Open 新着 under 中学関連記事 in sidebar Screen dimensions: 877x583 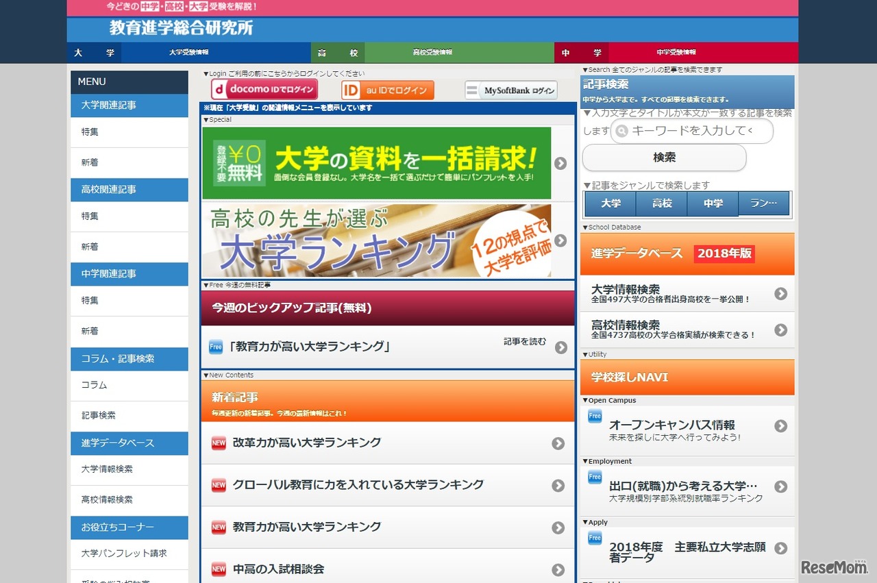[x=129, y=332]
